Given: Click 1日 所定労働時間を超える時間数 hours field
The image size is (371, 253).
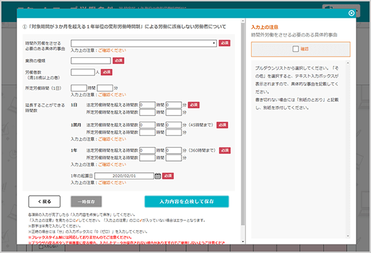Looking at the screenshot, I should point(147,112).
